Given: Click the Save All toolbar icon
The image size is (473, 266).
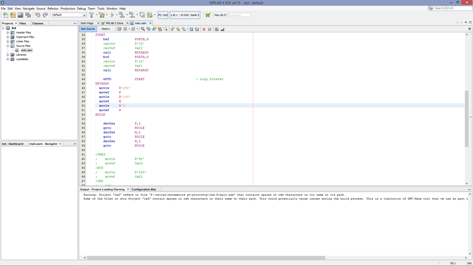Looking at the screenshot, I should click(28, 15).
